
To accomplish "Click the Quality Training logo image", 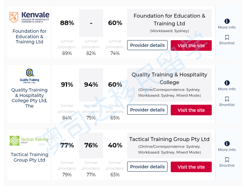I will coord(29,76).
